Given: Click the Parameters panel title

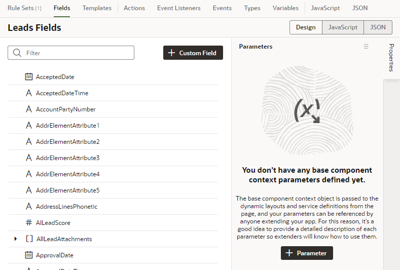Looking at the screenshot, I should point(256,47).
